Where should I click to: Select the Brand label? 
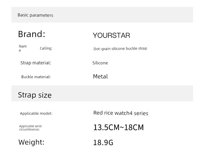tap(32, 34)
